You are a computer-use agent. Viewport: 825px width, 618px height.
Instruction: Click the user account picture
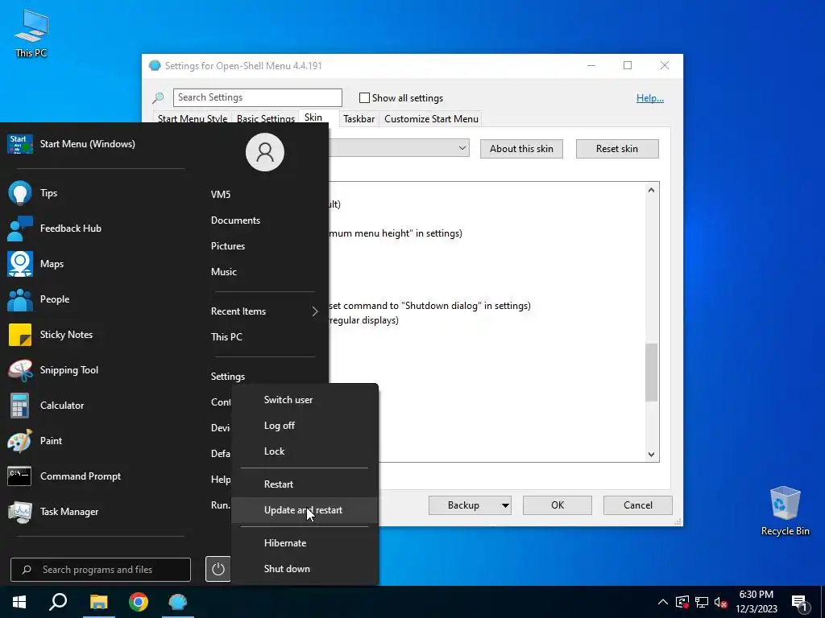click(264, 152)
